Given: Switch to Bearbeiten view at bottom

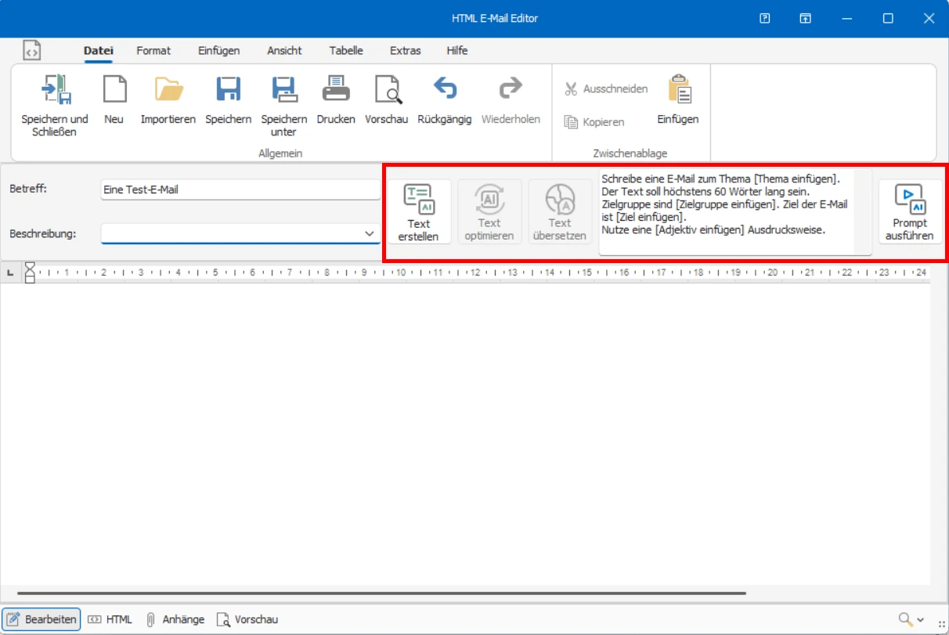Looking at the screenshot, I should point(41,619).
